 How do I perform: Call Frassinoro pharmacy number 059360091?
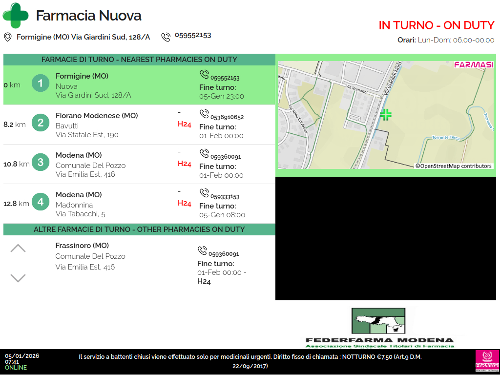pyautogui.click(x=223, y=254)
